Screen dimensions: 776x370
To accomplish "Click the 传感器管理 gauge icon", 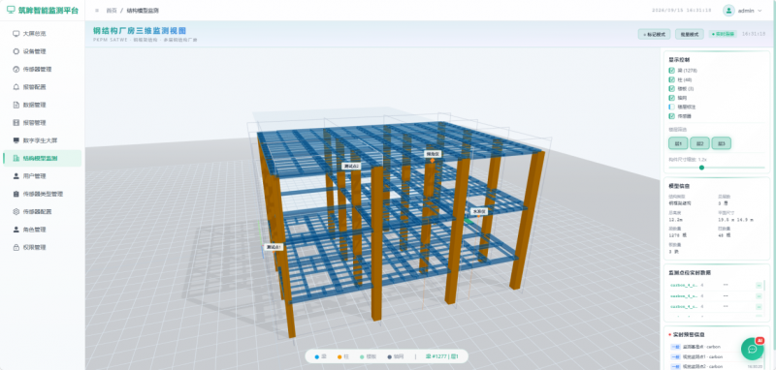I will (16, 69).
